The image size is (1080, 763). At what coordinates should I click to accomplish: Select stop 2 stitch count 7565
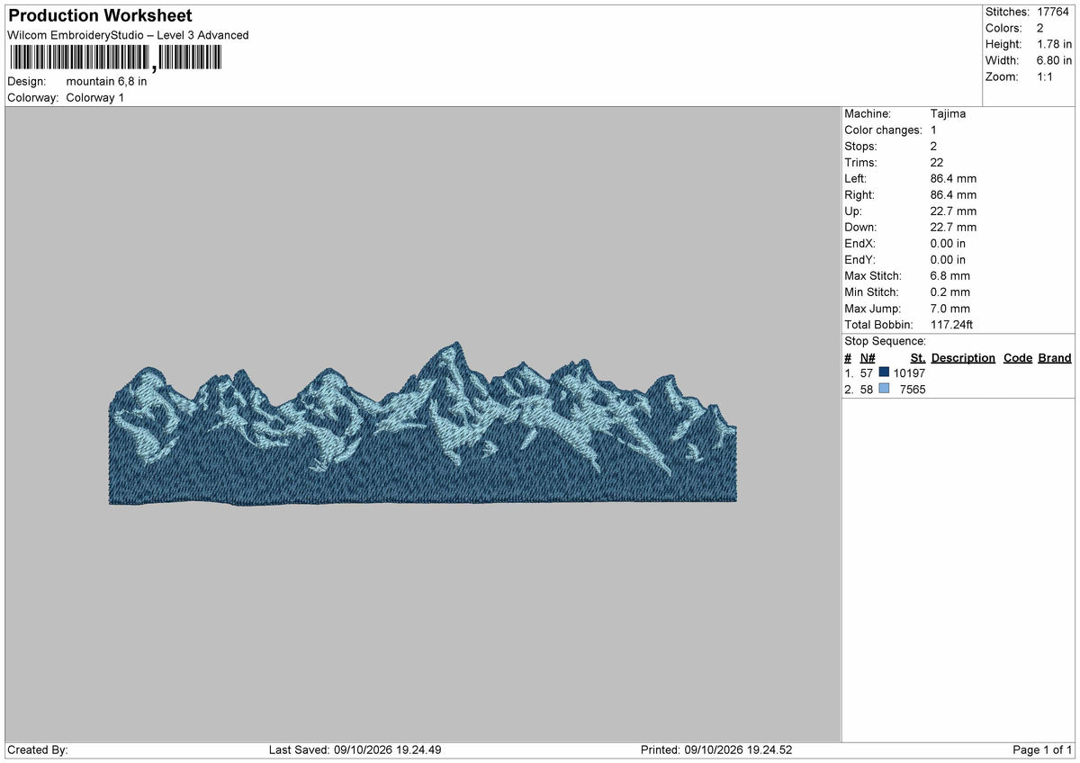click(913, 390)
